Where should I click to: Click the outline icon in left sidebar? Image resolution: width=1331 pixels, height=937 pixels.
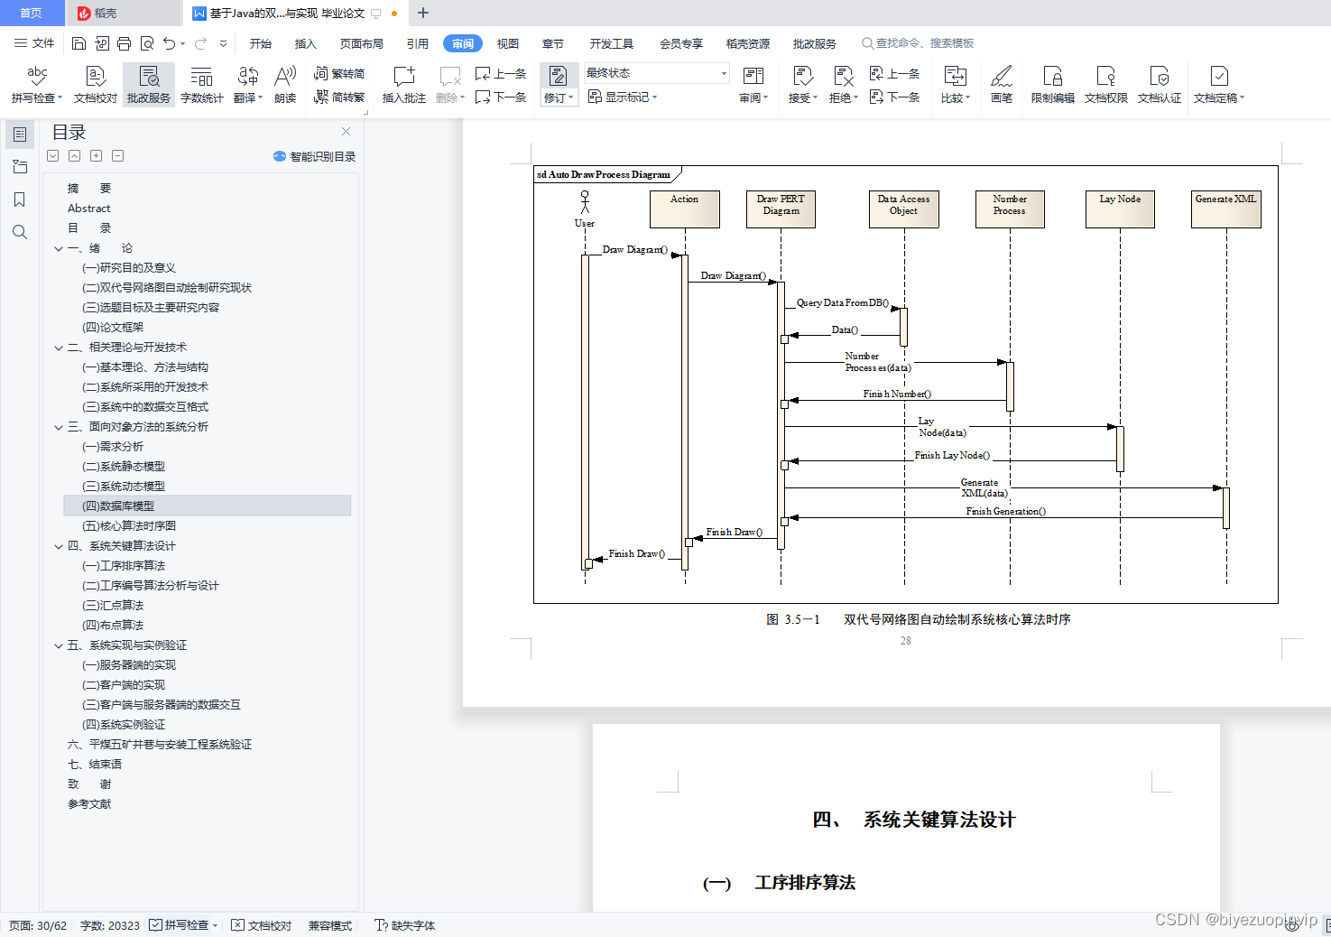(x=20, y=135)
